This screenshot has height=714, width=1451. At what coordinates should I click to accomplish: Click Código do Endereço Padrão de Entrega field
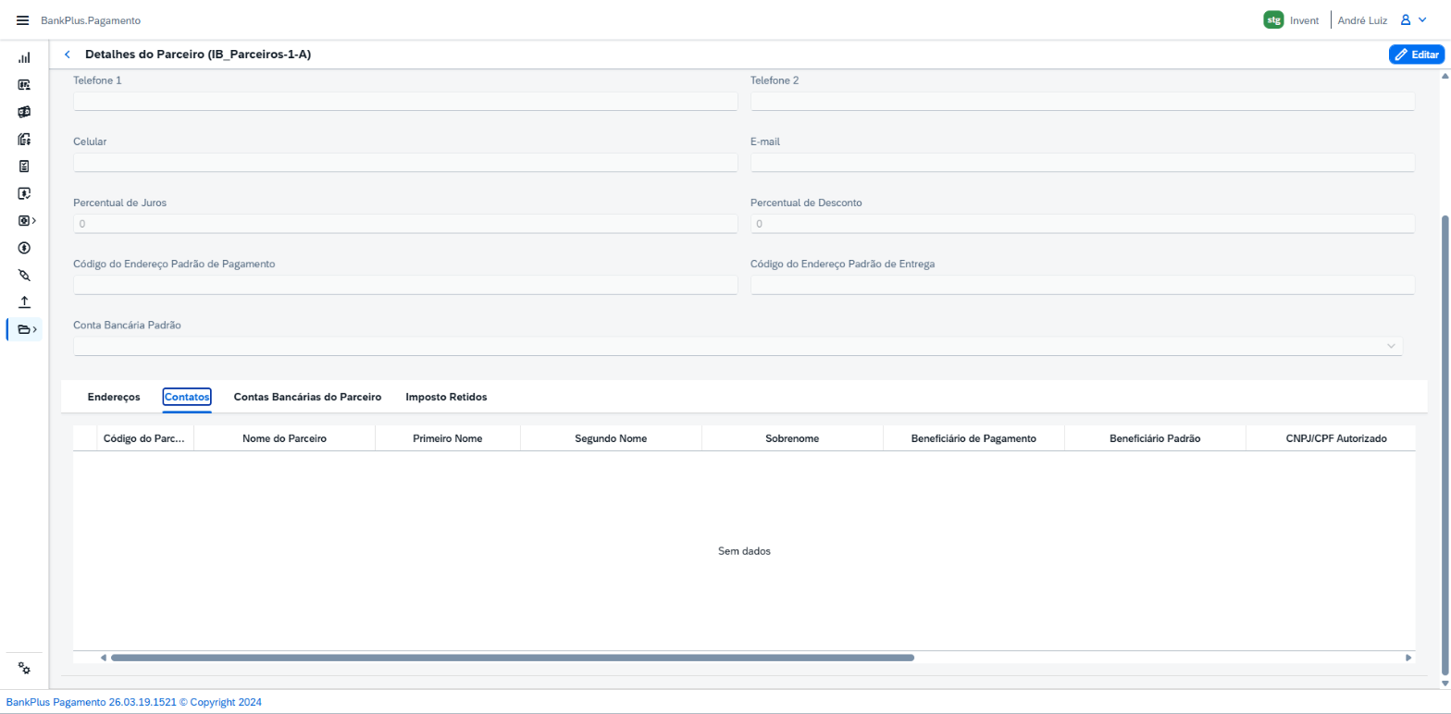coord(1083,285)
